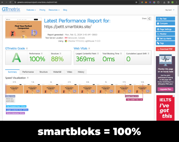Switch to the Waterfall tab

57,72
